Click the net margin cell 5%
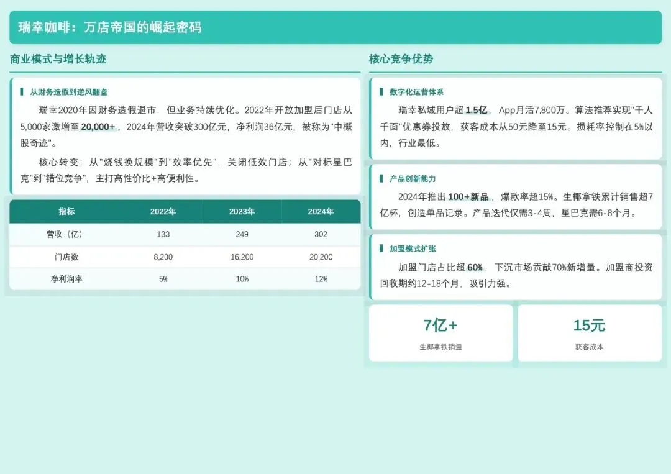This screenshot has height=474, width=671. pyautogui.click(x=163, y=279)
